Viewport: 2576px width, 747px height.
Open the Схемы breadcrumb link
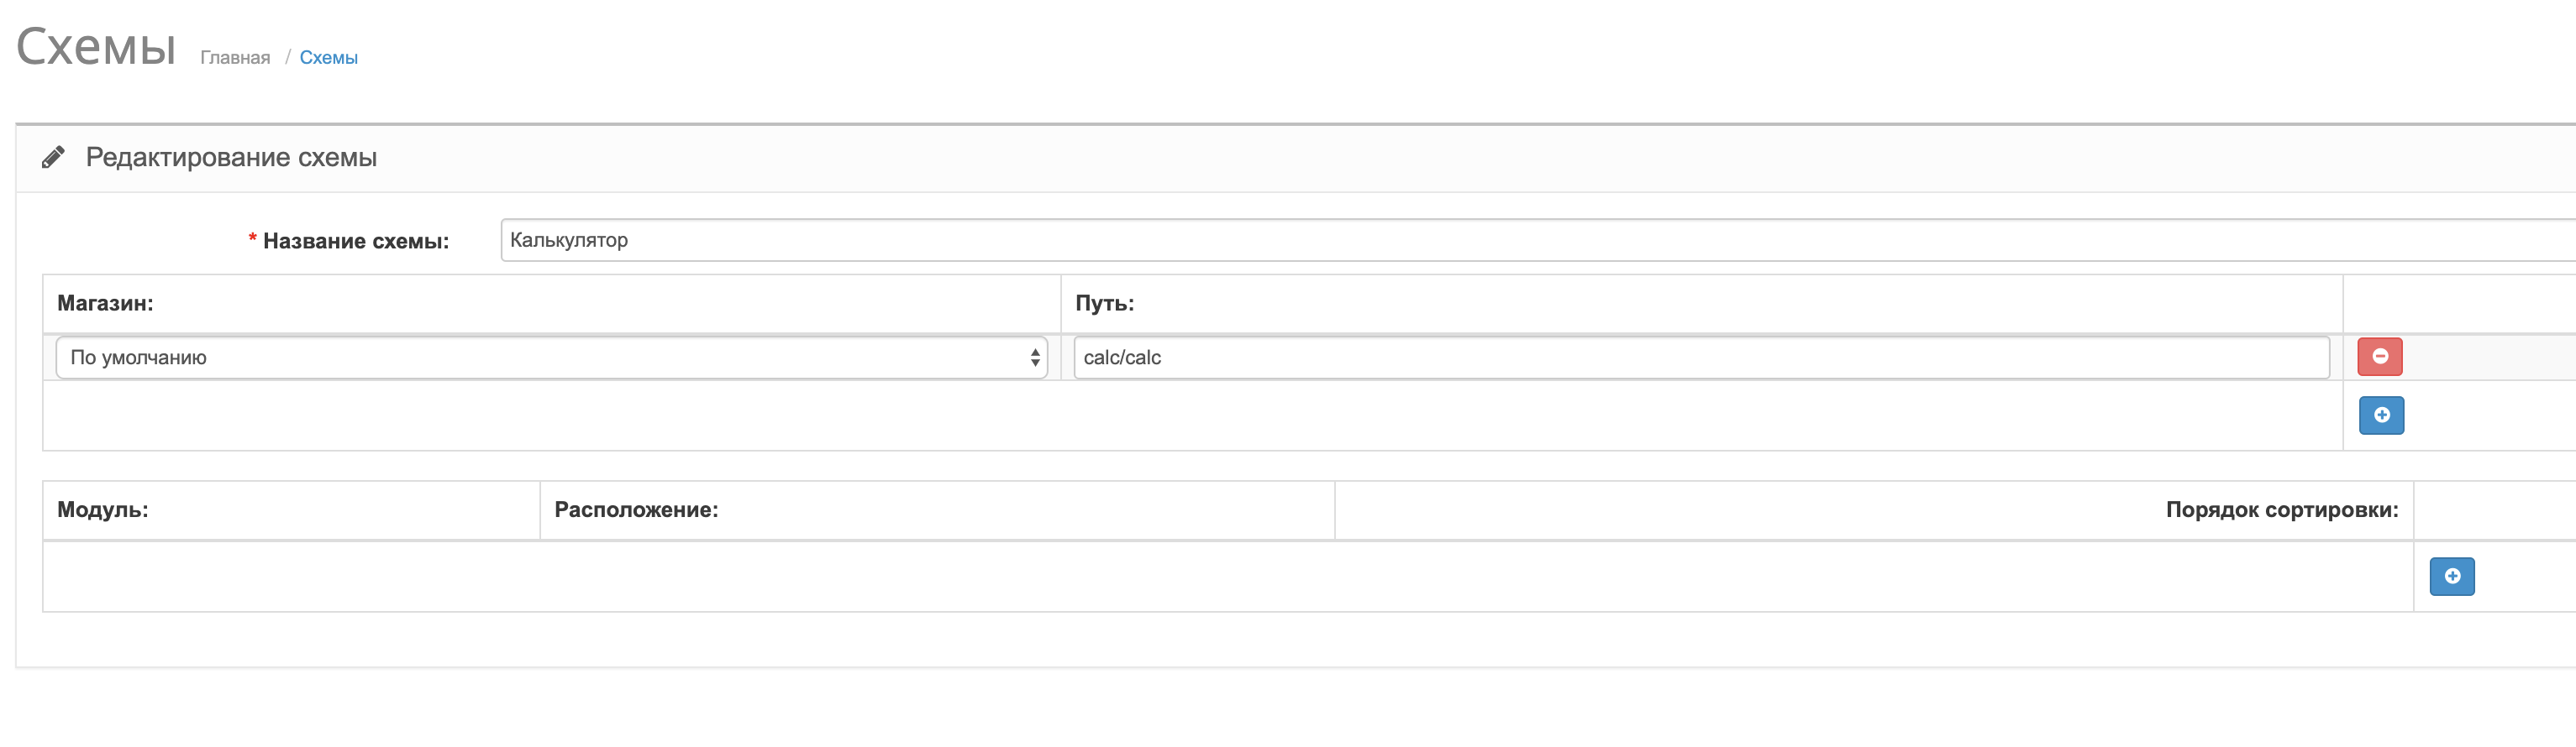[x=328, y=58]
